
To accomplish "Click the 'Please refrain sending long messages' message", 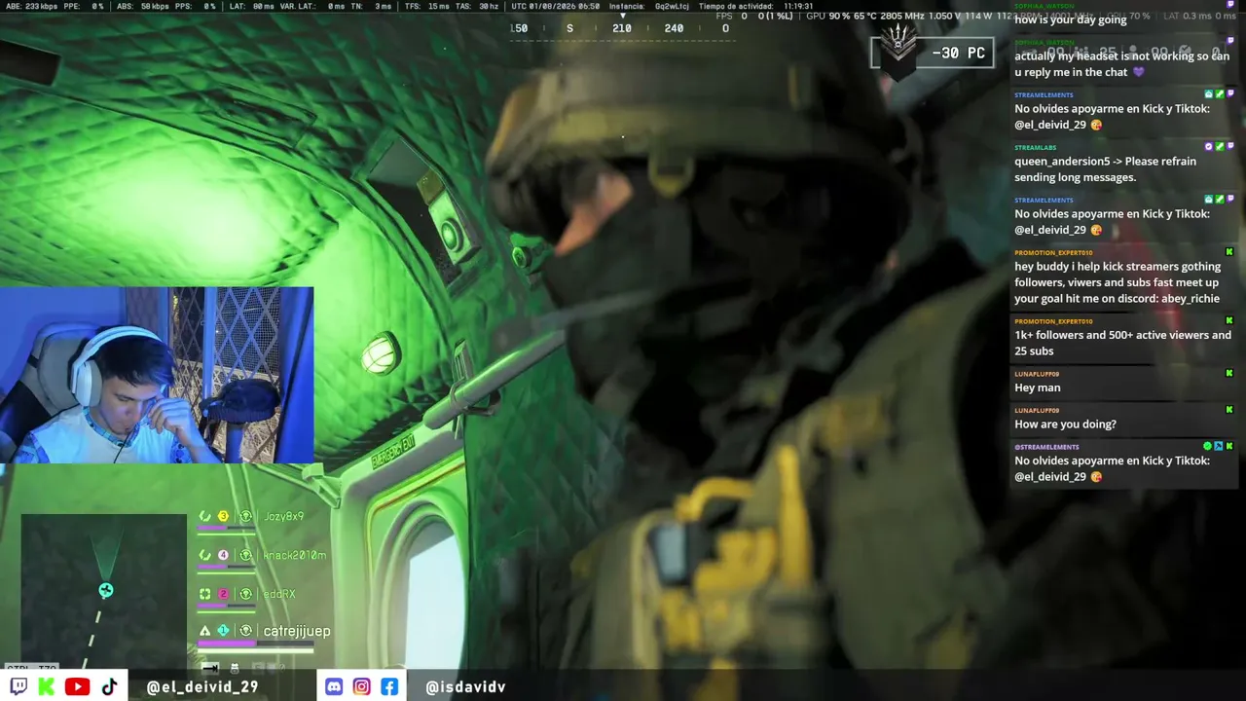I will (x=1106, y=169).
